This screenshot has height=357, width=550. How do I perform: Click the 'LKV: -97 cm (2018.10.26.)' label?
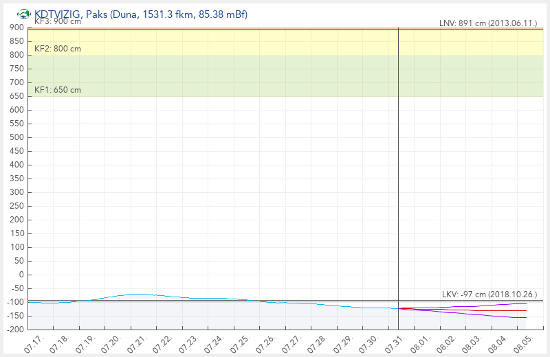pyautogui.click(x=489, y=295)
